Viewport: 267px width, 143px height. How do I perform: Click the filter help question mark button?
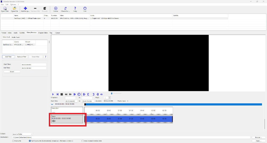pyautogui.click(x=45, y=57)
